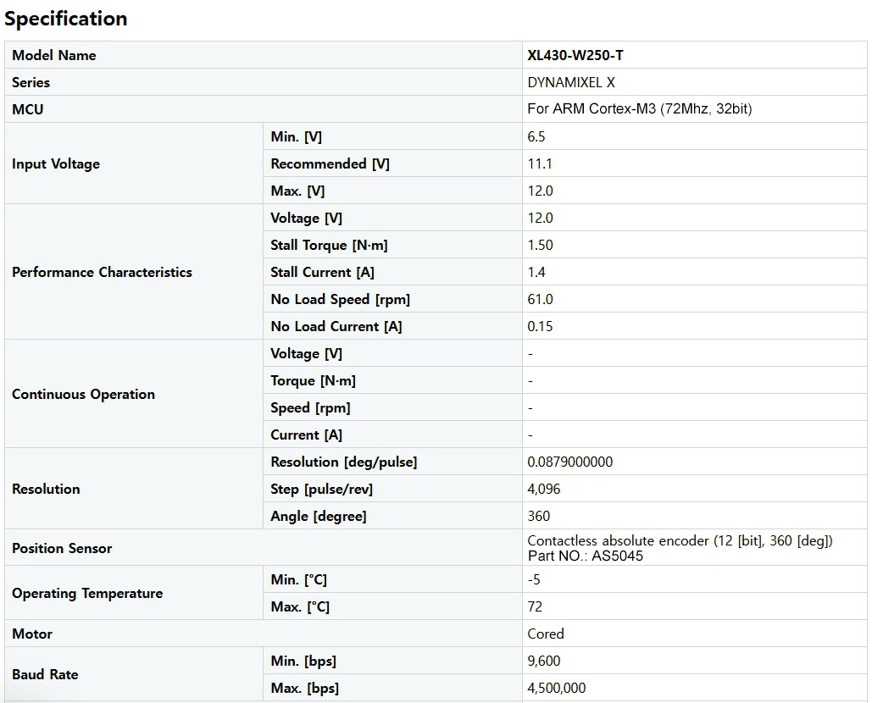872x703 pixels.
Task: Click the ARM Cortex-M3 MCU value
Action: [x=639, y=109]
